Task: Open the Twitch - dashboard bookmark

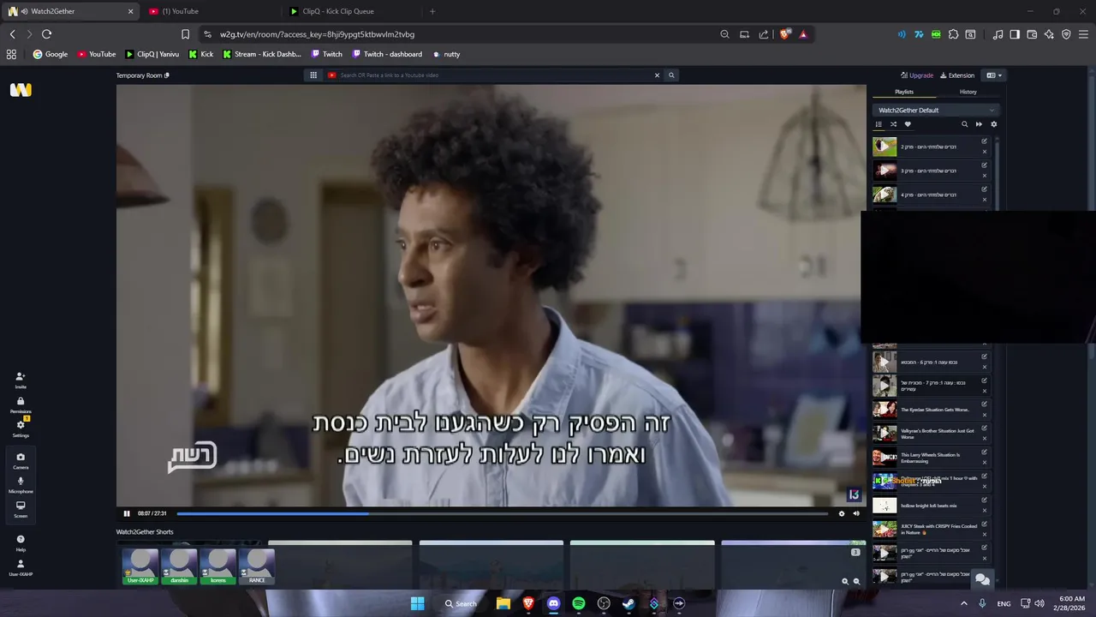Action: [x=386, y=54]
